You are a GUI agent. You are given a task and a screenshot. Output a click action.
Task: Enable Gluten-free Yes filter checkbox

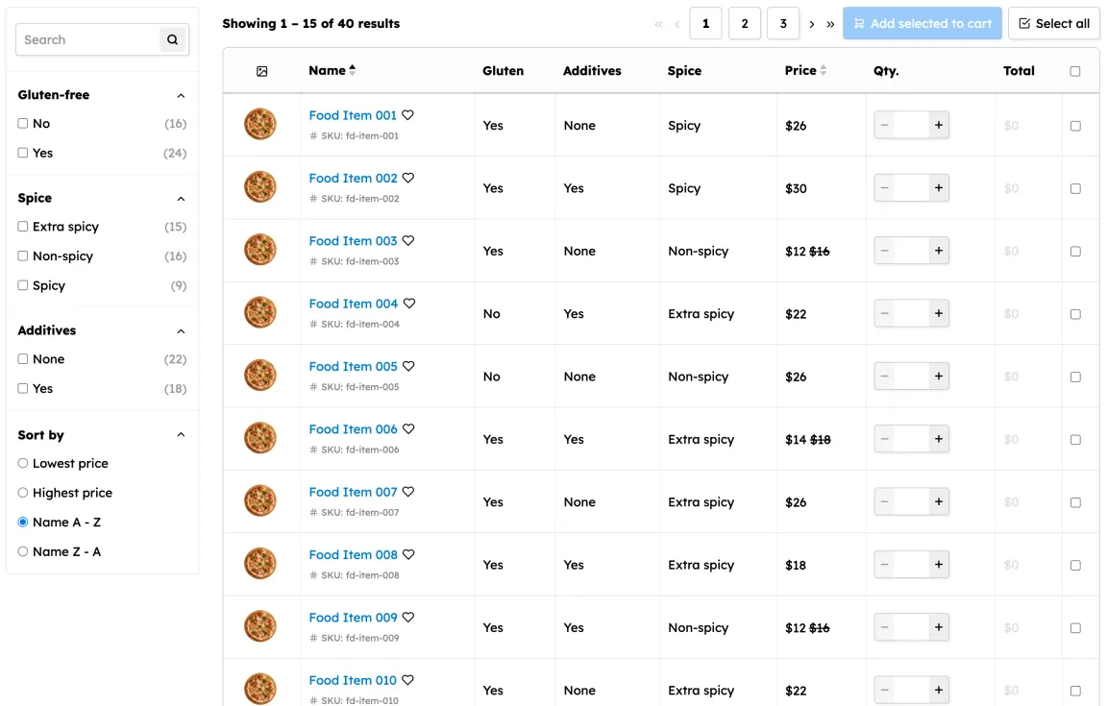click(x=23, y=153)
